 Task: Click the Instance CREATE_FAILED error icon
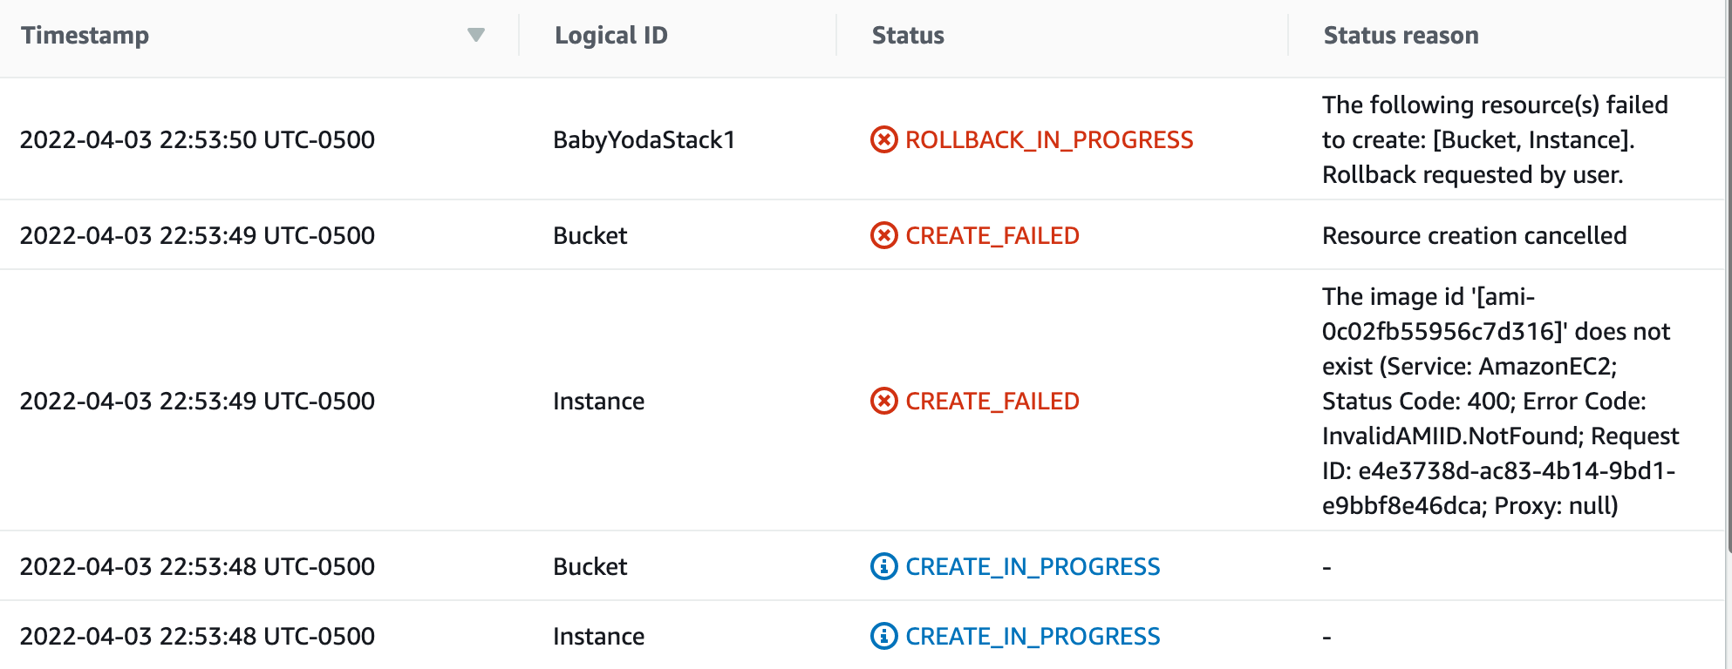tap(883, 401)
